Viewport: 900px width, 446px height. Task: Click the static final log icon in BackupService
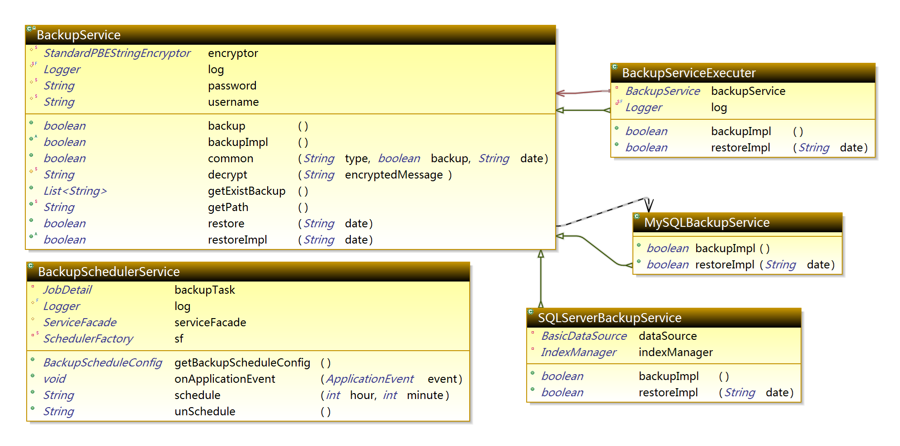click(33, 65)
